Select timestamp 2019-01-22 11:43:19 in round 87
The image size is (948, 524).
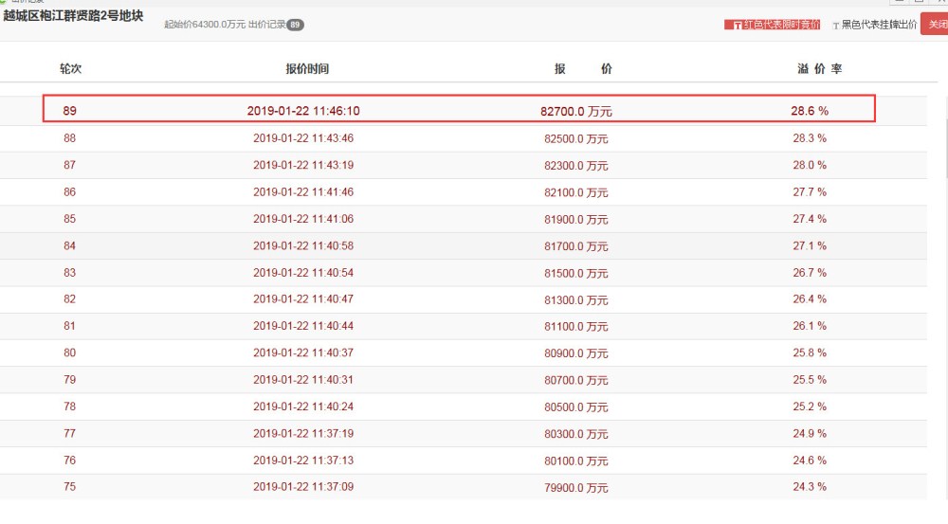pos(303,165)
